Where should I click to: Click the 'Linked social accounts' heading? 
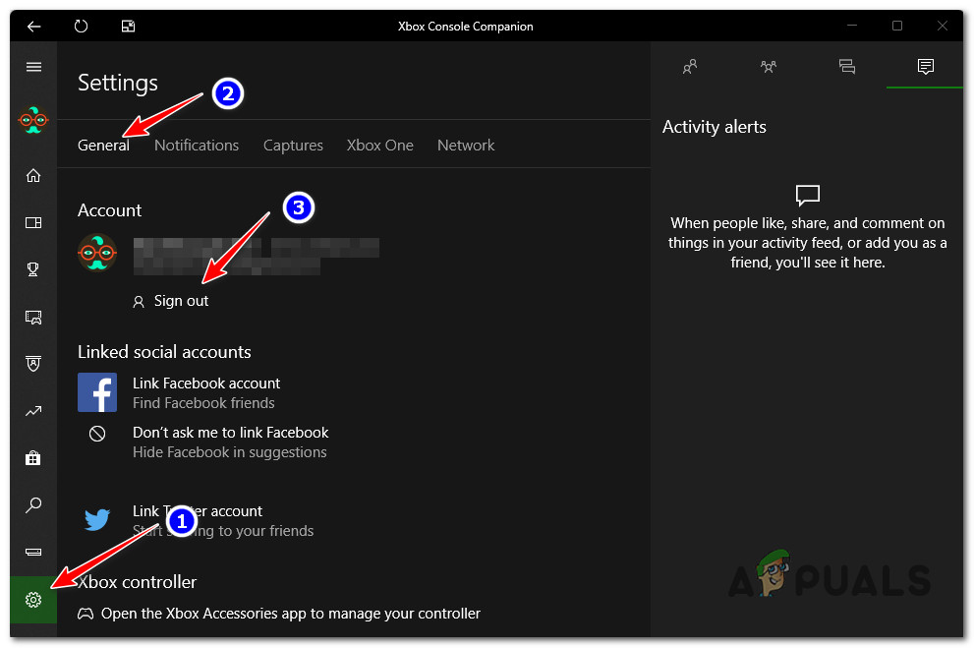pos(164,352)
